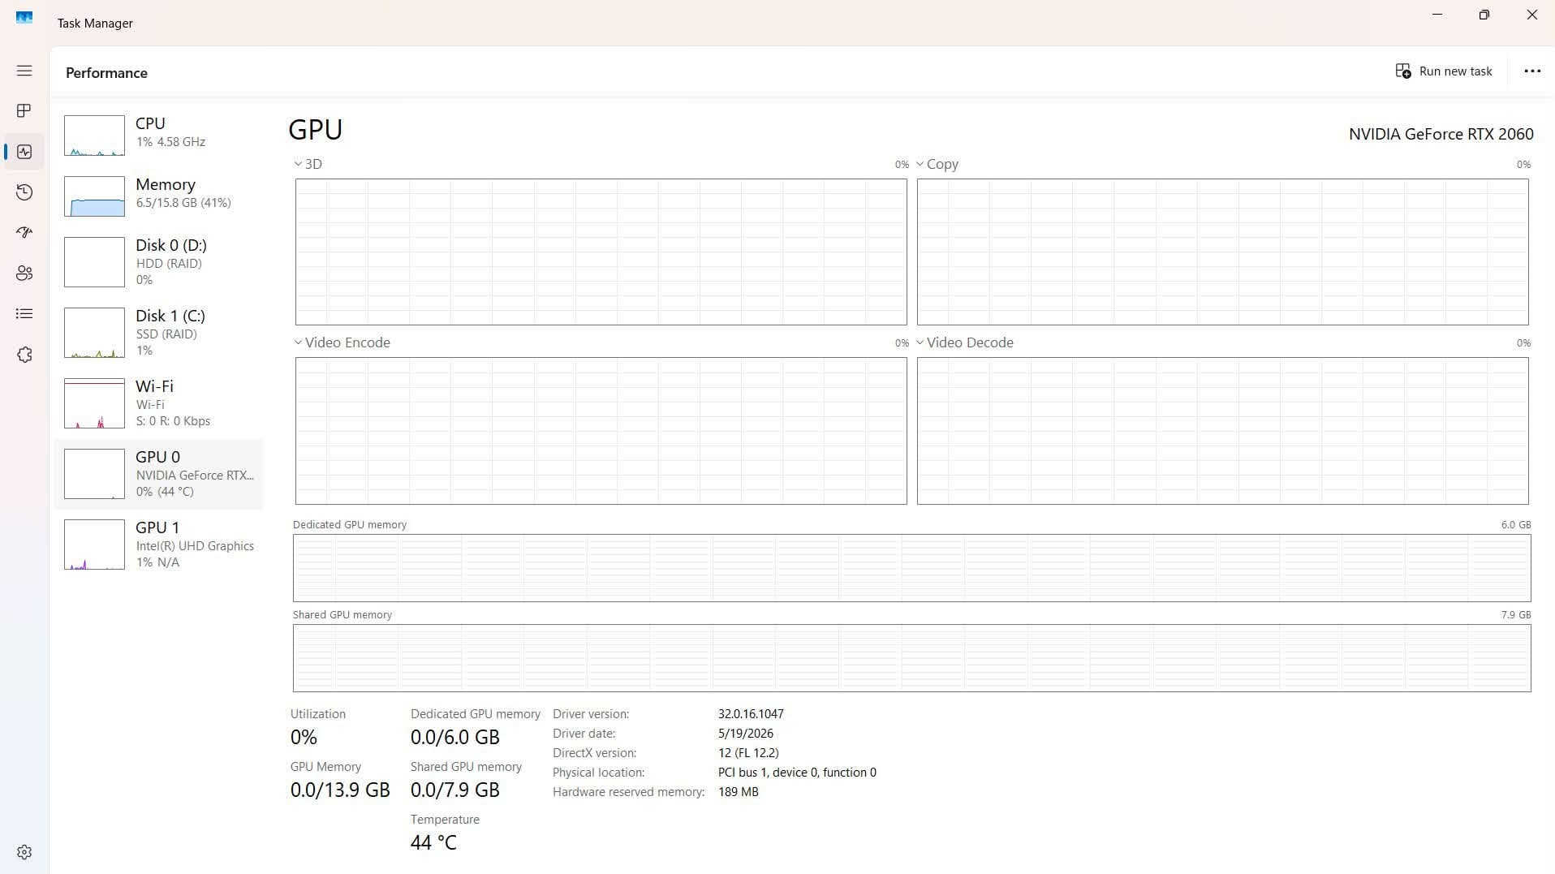Open the Video Encode engine dropdown
Screen dimensions: 1555x874
point(342,342)
